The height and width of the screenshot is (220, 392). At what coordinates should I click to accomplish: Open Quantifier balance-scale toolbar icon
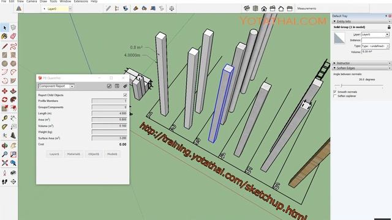pos(171,9)
